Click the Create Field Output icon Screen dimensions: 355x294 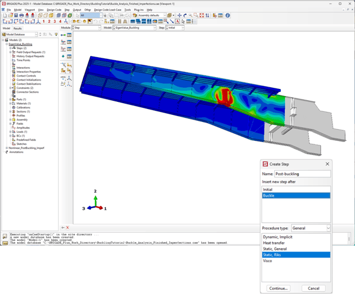[x=63, y=42]
